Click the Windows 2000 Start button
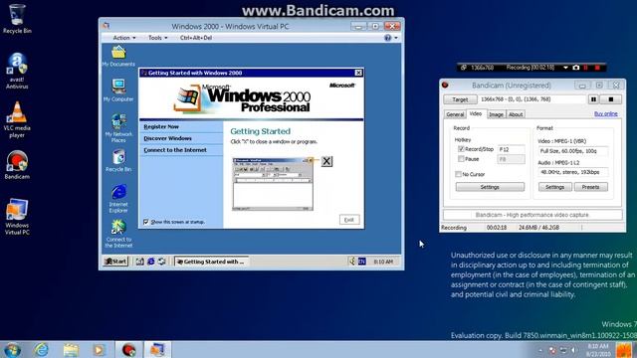637x358 pixels. 115,262
